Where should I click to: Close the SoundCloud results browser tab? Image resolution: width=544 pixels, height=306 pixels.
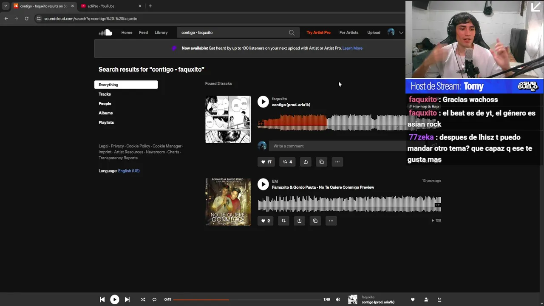72,6
